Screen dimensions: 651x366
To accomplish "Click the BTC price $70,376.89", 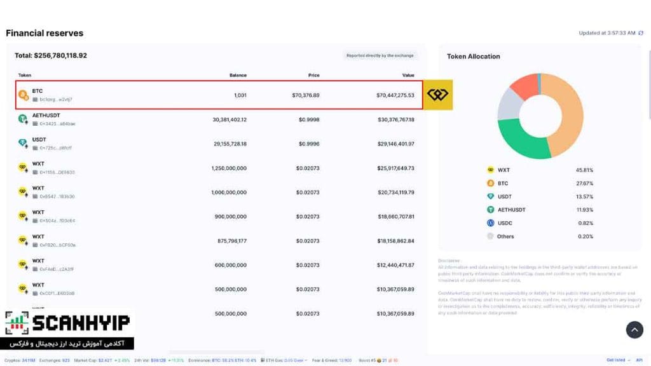I will (x=306, y=95).
